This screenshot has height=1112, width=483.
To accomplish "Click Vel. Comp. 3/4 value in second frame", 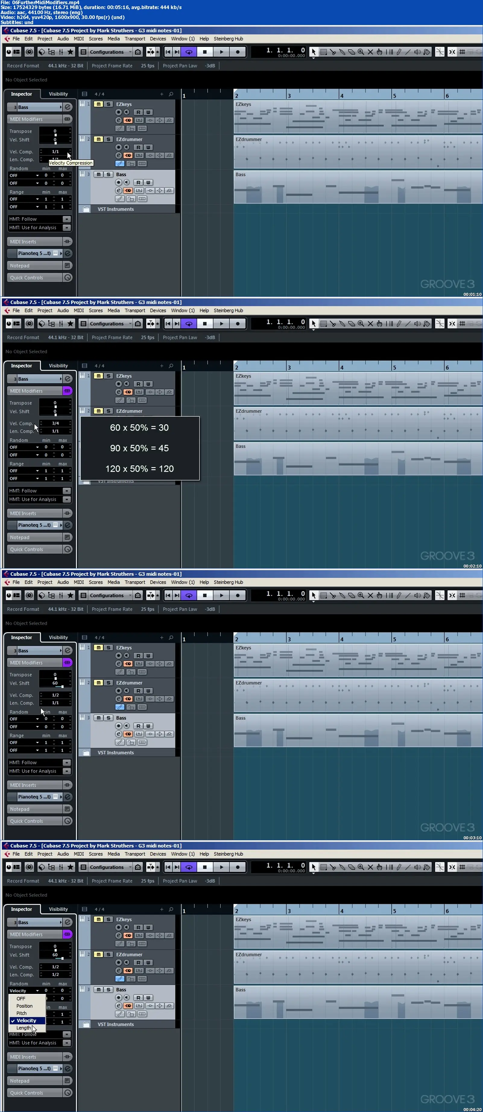I will tap(55, 423).
